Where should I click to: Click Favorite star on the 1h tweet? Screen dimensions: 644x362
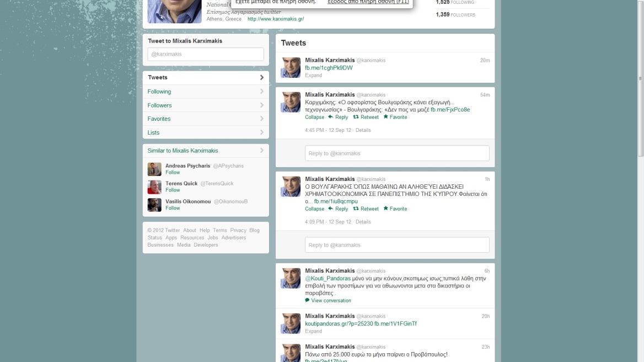click(x=386, y=209)
